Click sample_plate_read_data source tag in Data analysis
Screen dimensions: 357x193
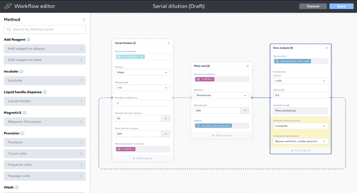(293, 61)
